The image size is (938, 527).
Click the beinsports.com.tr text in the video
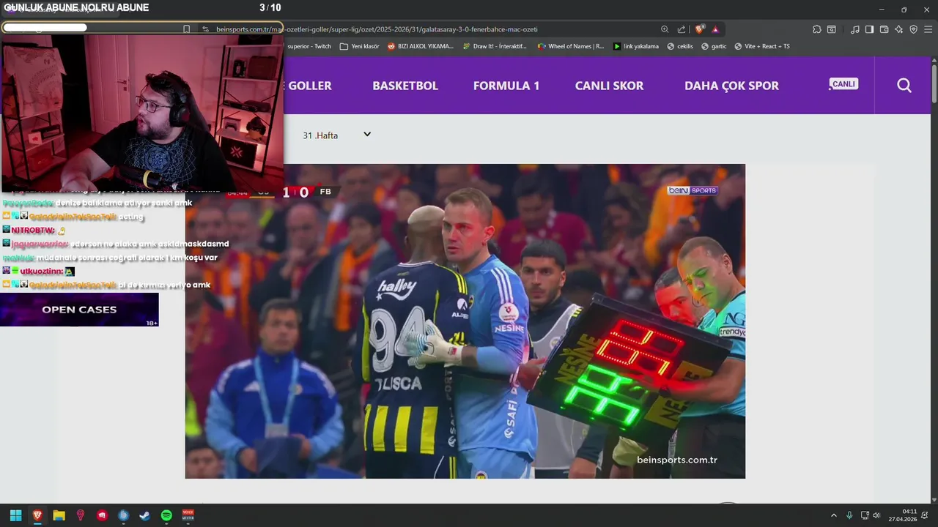(x=676, y=460)
